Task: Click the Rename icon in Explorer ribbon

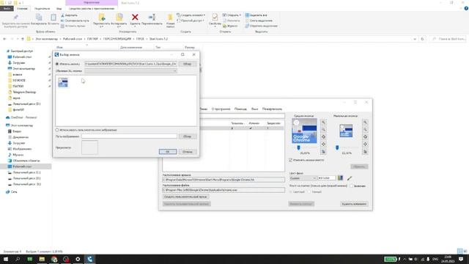Action: point(152,18)
